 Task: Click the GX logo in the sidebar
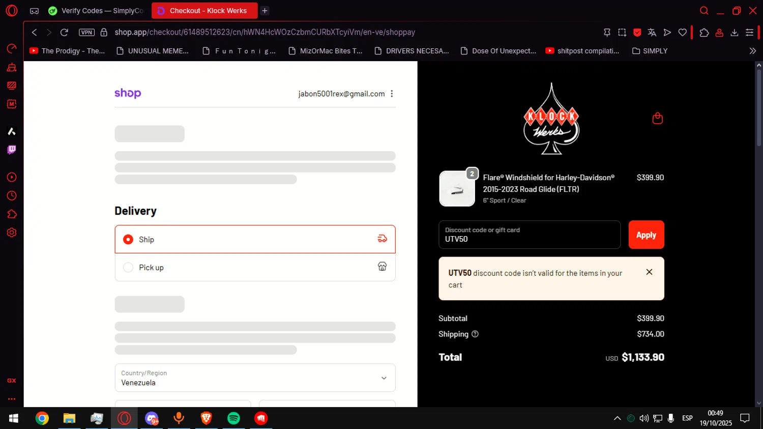(11, 381)
